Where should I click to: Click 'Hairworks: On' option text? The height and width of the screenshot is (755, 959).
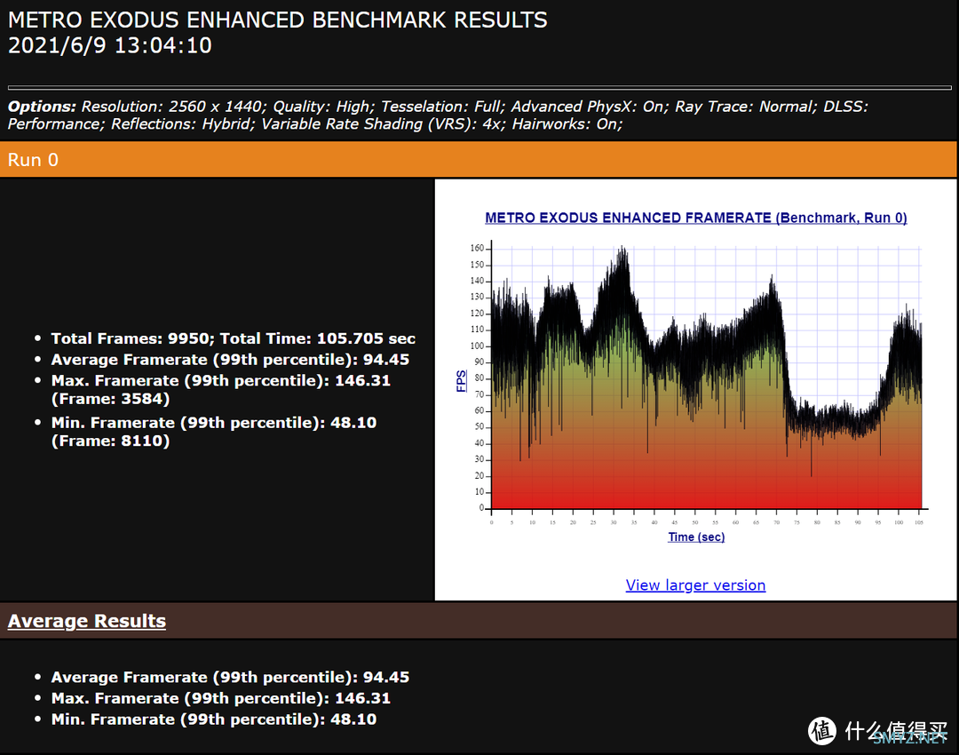[566, 124]
